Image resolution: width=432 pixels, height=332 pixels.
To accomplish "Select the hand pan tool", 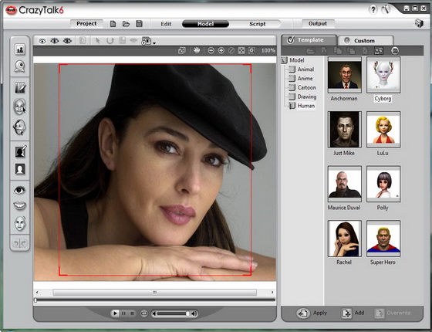I will (197, 50).
